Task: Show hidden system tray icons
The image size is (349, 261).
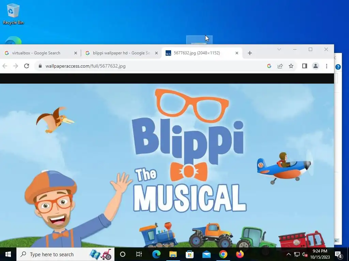Action: coord(288,254)
